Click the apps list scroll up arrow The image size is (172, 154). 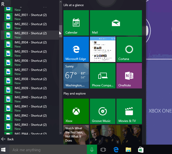61,2
